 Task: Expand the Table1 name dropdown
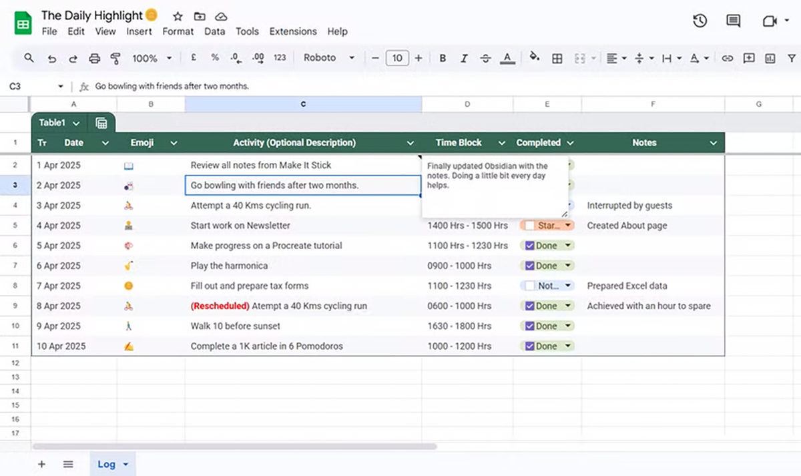76,123
